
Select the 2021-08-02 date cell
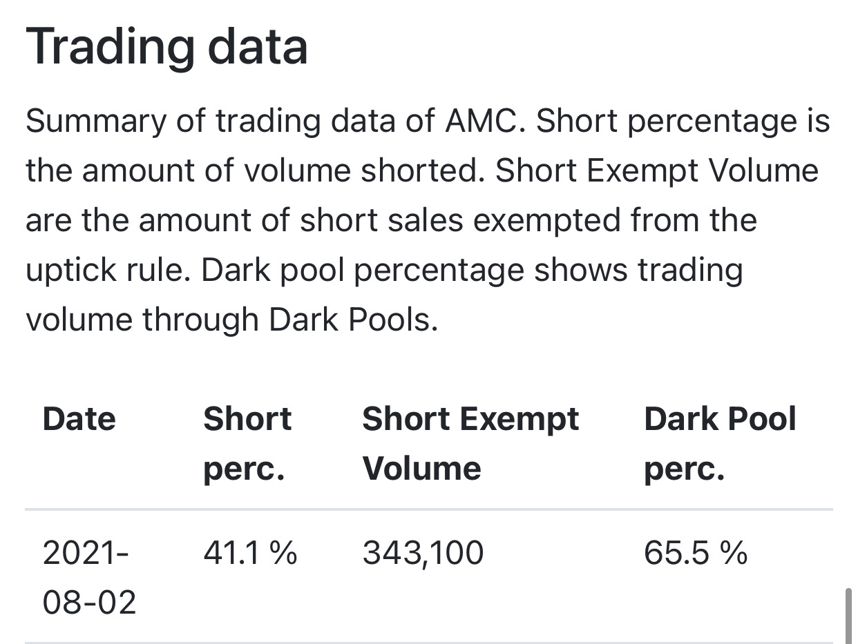(88, 578)
